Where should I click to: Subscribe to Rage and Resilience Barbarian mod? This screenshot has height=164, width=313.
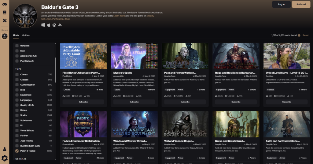(x=236, y=102)
